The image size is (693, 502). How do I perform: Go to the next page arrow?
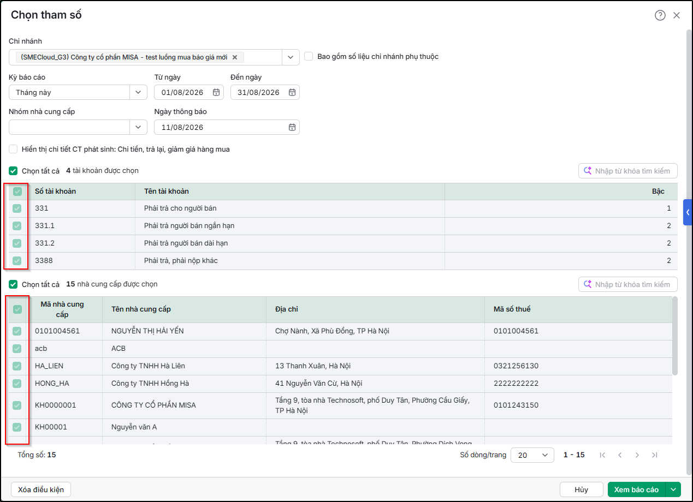click(x=637, y=455)
